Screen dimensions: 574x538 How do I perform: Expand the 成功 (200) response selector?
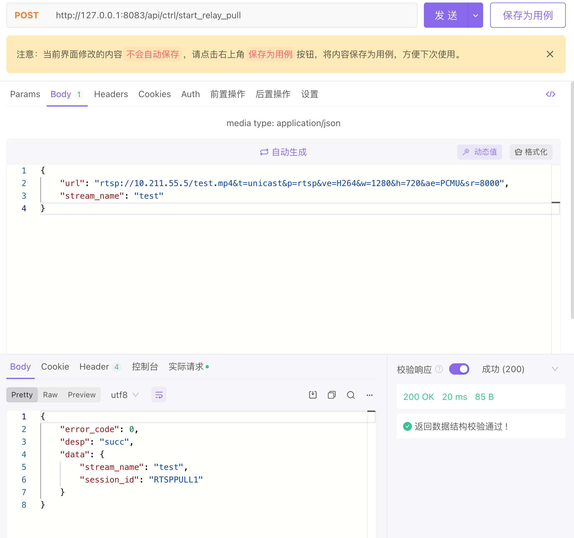coord(521,369)
